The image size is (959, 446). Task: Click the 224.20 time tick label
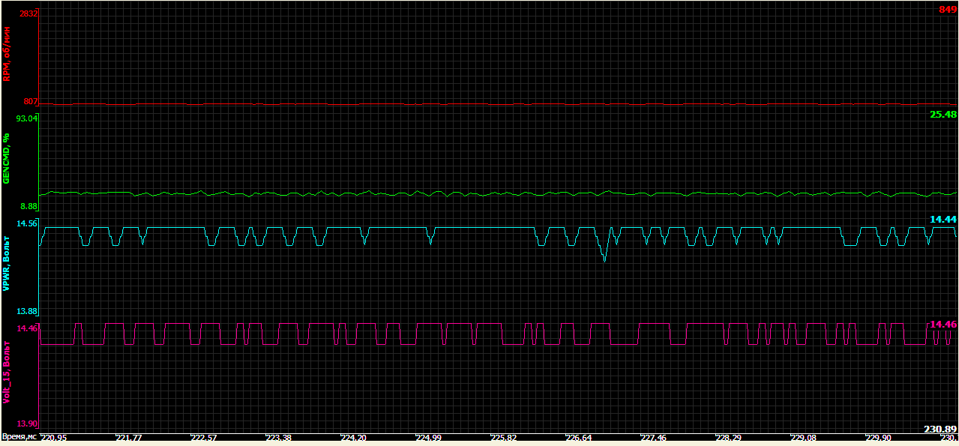pos(354,438)
